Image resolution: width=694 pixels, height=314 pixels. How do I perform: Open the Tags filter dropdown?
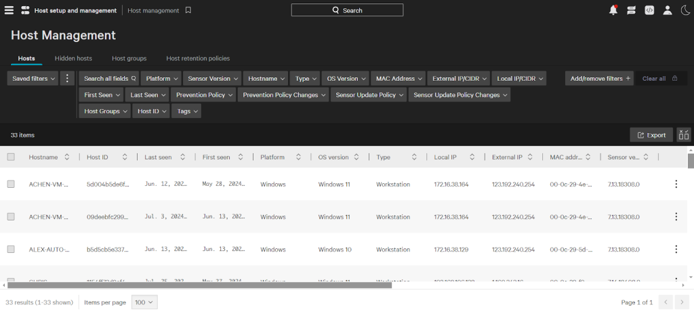pos(186,111)
